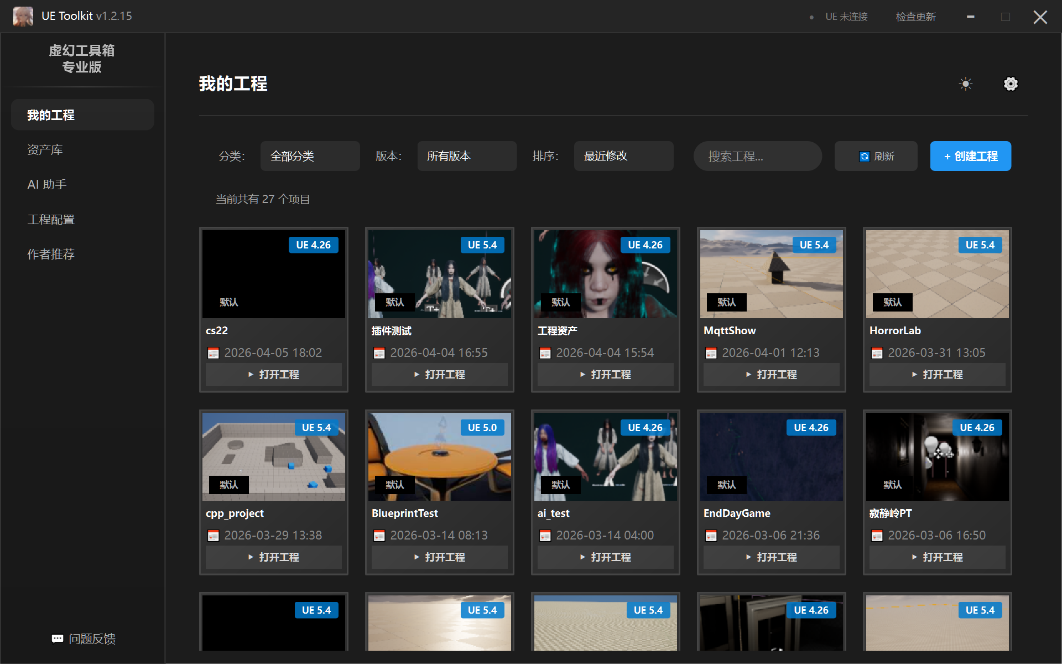Click 检查更新 in the title bar

(915, 17)
